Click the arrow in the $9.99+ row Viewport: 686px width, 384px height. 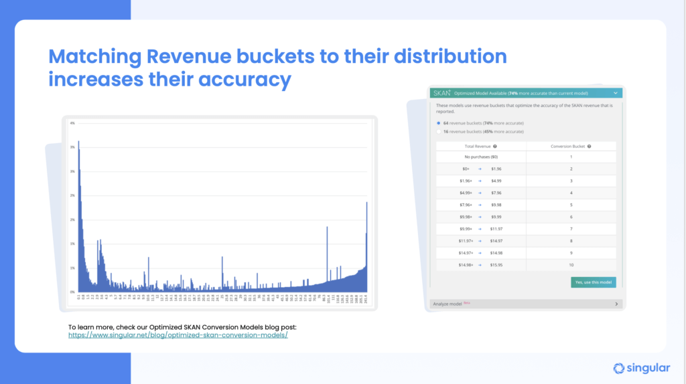tap(480, 229)
